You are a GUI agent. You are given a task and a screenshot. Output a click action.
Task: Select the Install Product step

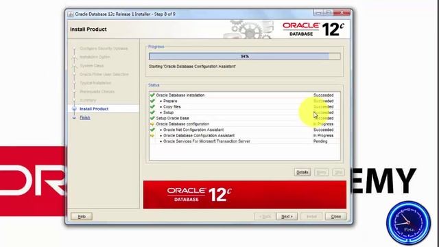tap(94, 108)
